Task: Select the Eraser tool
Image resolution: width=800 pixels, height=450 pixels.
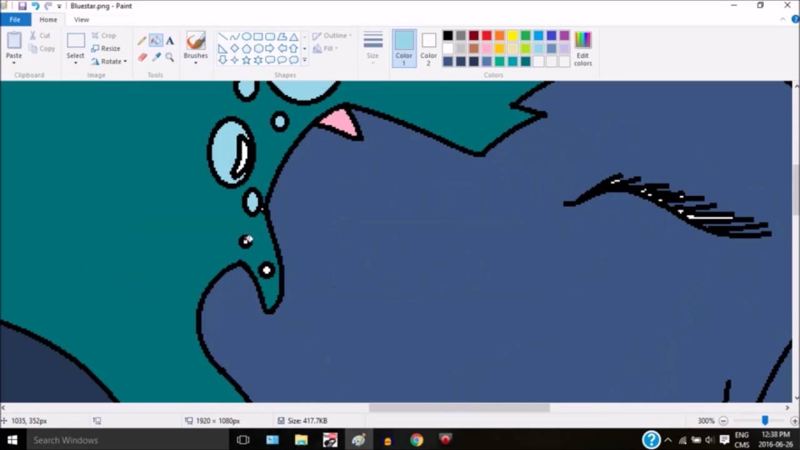Action: click(x=142, y=57)
